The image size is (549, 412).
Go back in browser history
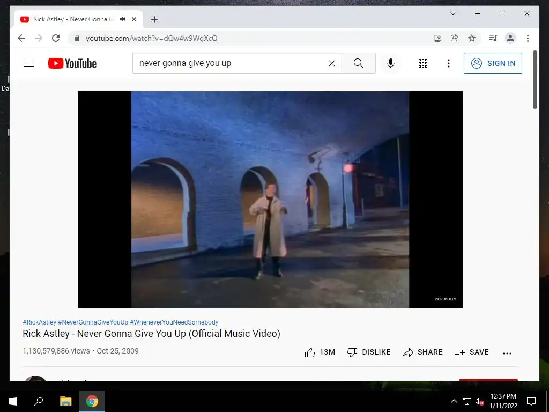(21, 38)
